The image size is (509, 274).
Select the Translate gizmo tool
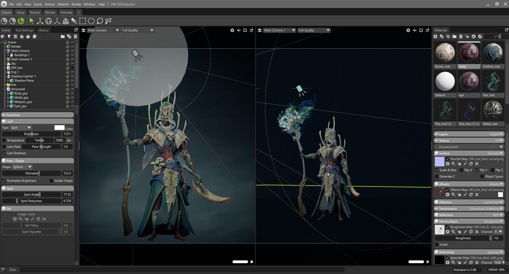click(x=40, y=21)
